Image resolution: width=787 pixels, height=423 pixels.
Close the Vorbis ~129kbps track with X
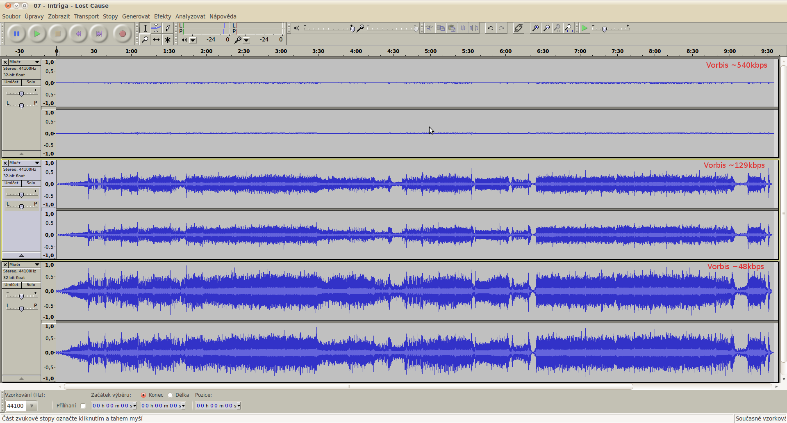(5, 163)
